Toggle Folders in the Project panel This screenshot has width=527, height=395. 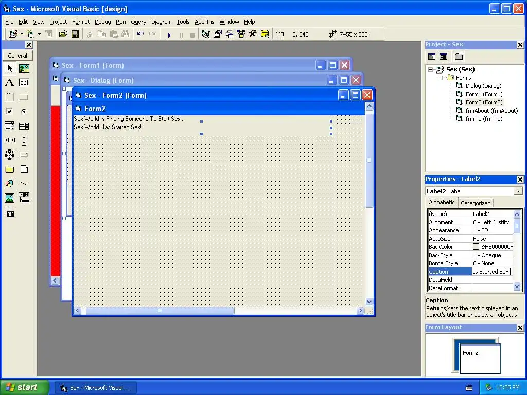click(x=459, y=57)
